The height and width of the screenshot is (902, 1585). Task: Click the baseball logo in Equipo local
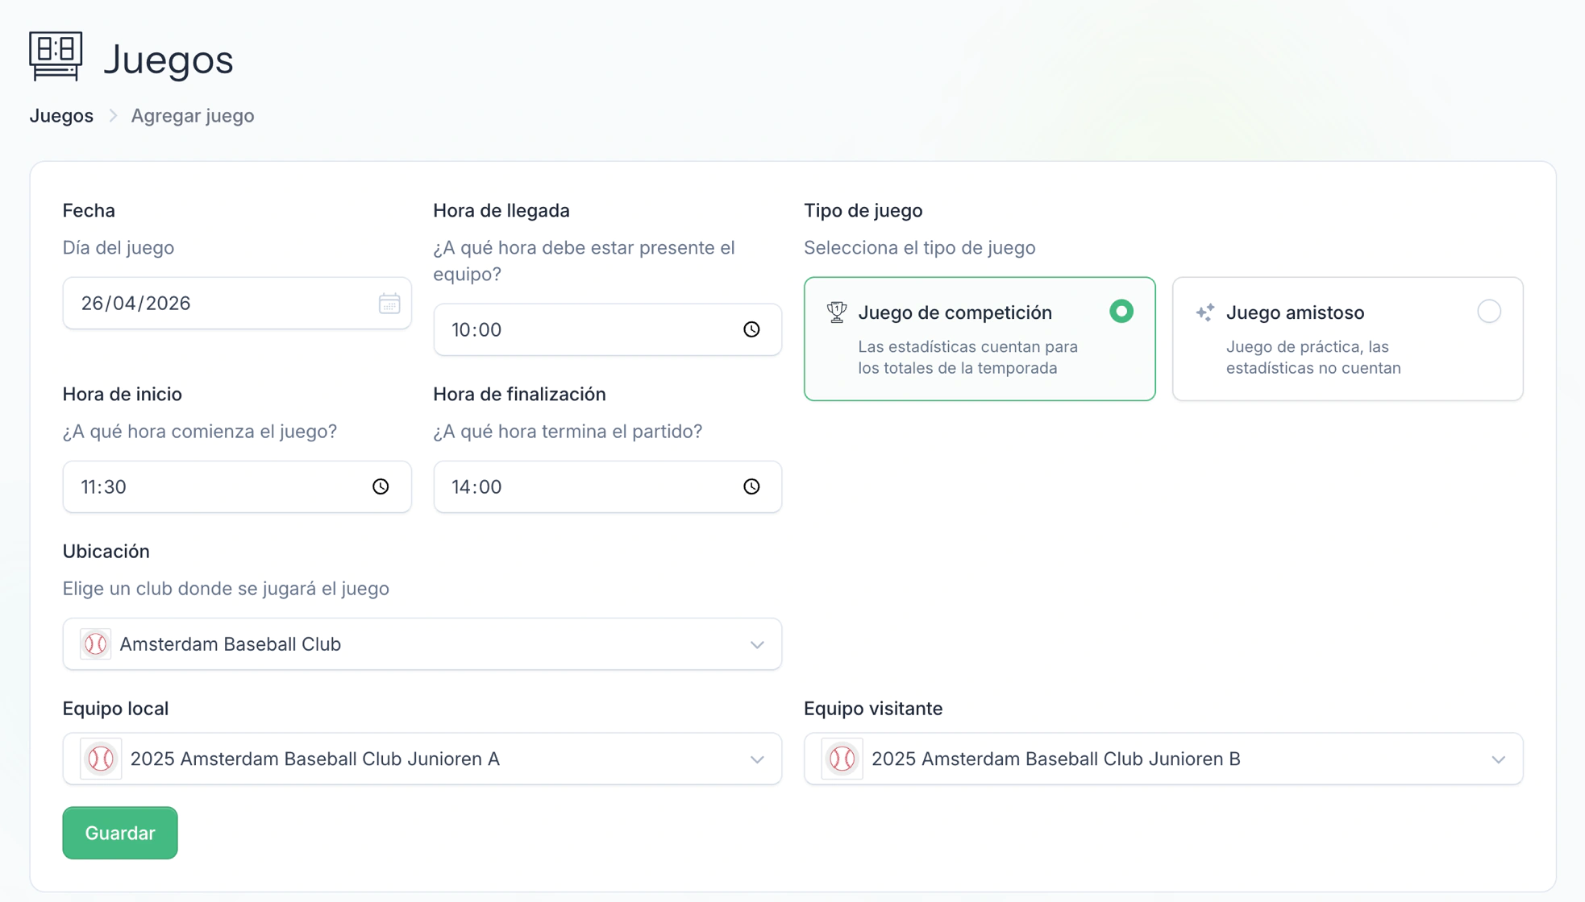101,759
